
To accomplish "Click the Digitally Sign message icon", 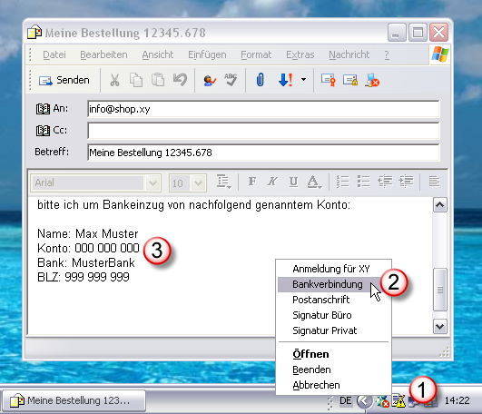I will (328, 80).
